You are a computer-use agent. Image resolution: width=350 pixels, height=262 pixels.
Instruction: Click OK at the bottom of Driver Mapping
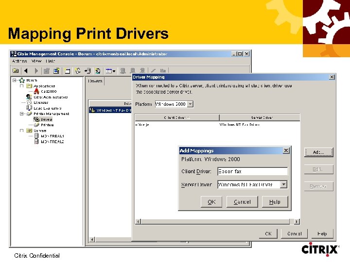[x=268, y=234]
